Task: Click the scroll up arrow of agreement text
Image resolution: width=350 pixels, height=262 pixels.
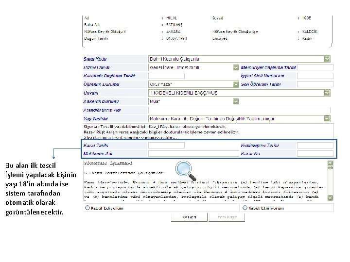Action: (330, 163)
